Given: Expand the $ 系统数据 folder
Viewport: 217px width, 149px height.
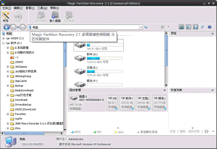Looking at the screenshot, I should (x=8, y=48).
